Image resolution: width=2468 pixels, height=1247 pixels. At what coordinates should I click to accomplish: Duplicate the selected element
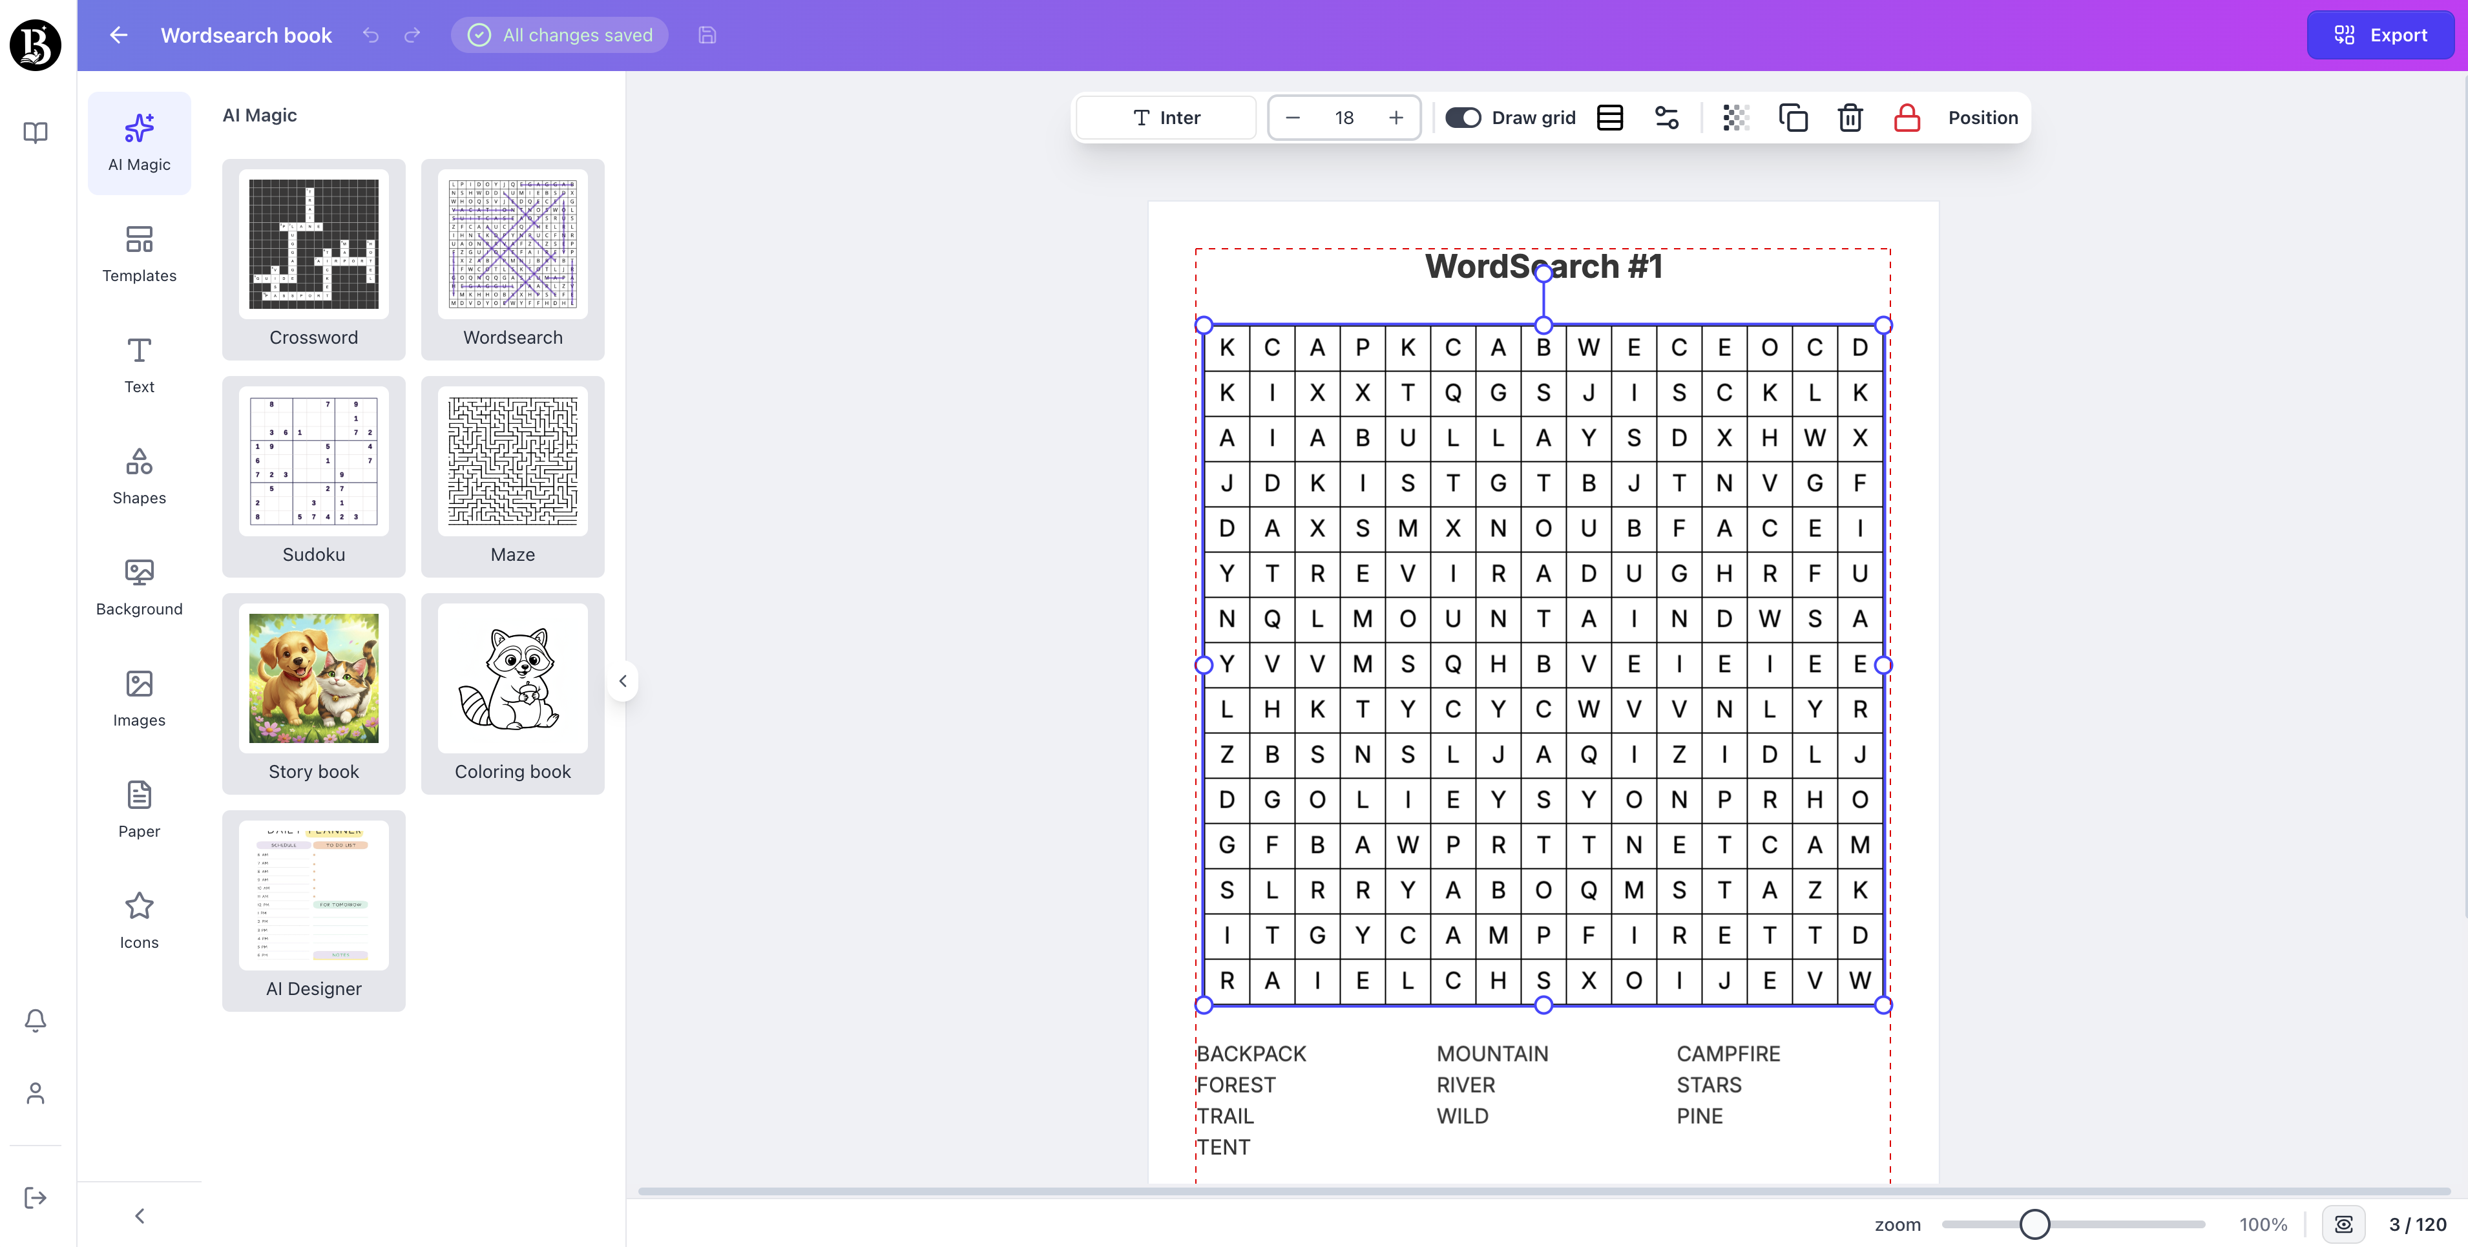(1793, 117)
